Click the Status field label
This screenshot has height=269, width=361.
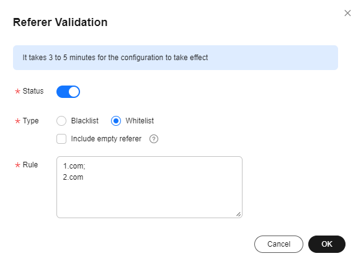(33, 91)
